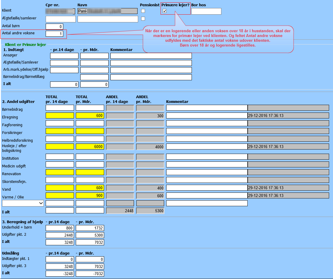The width and height of the screenshot is (333, 279).
Task: Click Elregning TOTAL pr. Mdr. field showing 600
Action: [90, 115]
